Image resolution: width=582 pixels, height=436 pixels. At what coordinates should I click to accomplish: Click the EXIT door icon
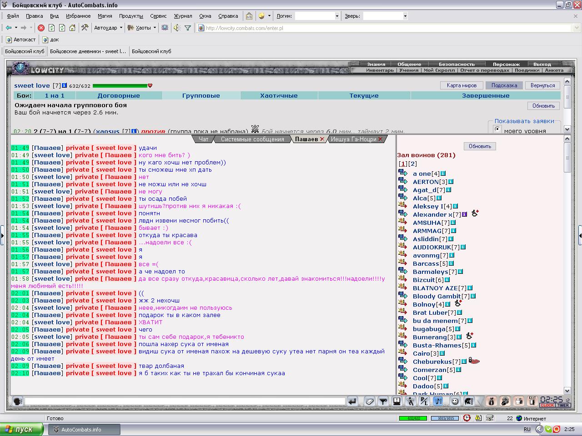(532, 401)
